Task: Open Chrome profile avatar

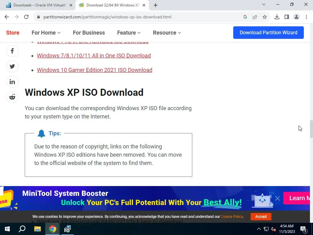Action: pos(296,17)
